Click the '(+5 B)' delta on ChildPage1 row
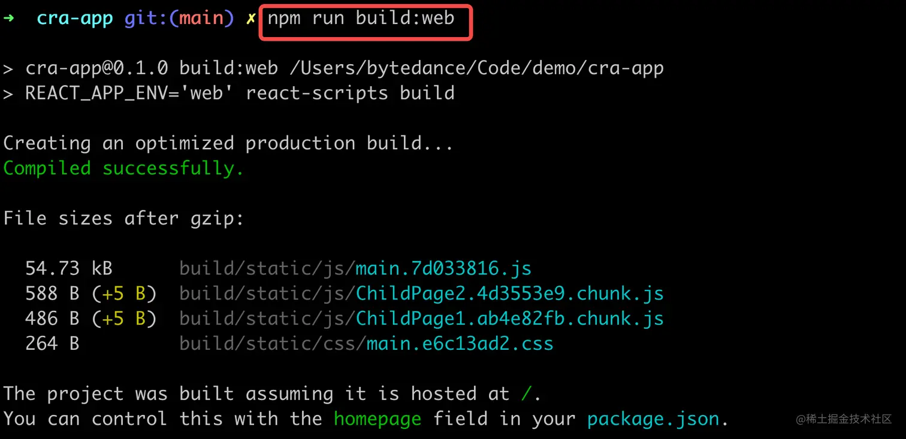This screenshot has width=906, height=439. pyautogui.click(x=124, y=319)
